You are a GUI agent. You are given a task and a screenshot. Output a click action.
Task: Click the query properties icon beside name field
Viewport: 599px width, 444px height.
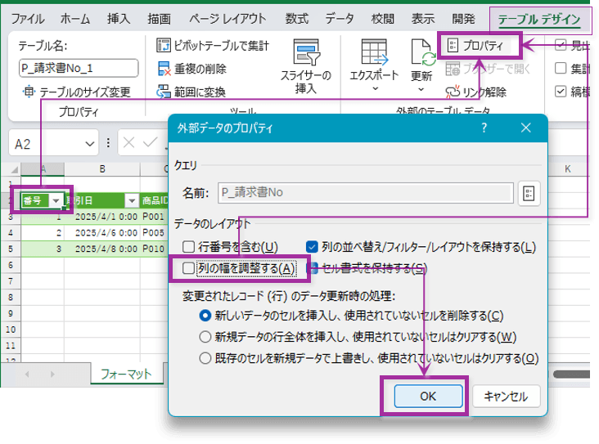(x=529, y=193)
